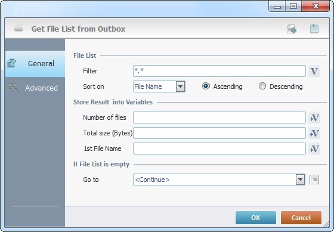Screen dimensions: 334x232
Task: Pick variable for 1st File Name
Action: [x=314, y=149]
